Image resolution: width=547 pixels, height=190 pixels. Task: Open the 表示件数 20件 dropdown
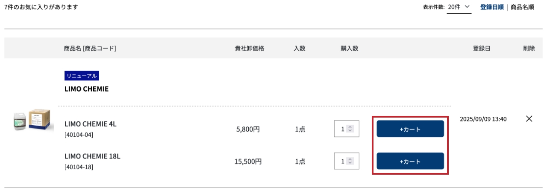(459, 7)
